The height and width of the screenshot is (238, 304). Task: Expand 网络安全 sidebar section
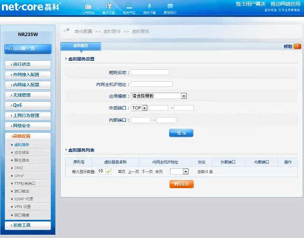click(28, 126)
